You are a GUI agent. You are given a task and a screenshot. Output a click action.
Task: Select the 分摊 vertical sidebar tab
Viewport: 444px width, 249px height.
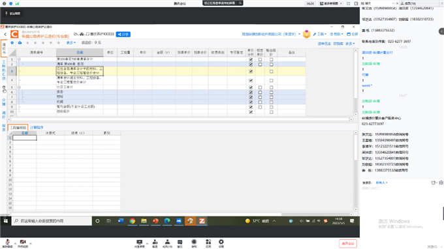pyautogui.click(x=4, y=102)
